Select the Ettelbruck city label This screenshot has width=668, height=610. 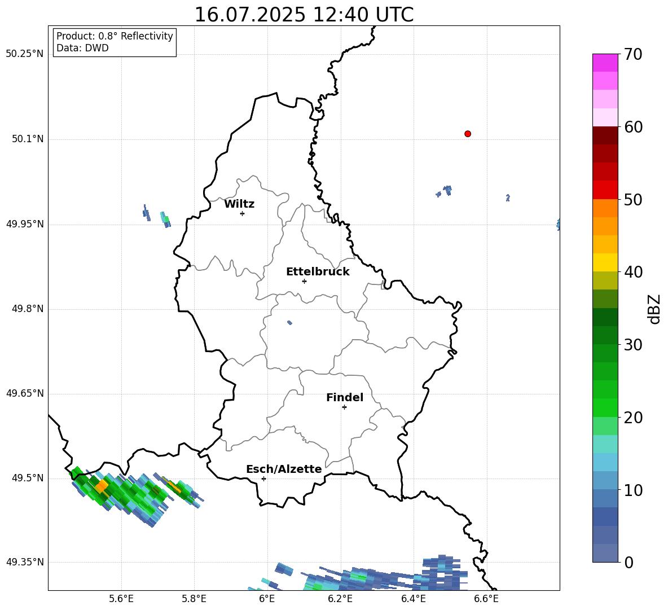click(x=318, y=272)
